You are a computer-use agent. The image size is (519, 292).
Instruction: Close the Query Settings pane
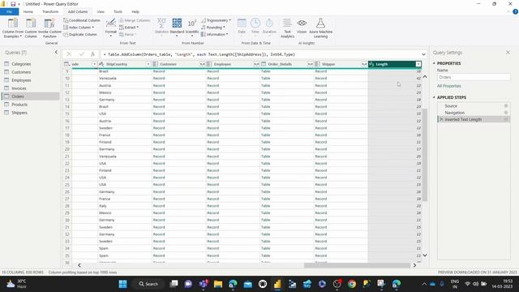pyautogui.click(x=508, y=52)
